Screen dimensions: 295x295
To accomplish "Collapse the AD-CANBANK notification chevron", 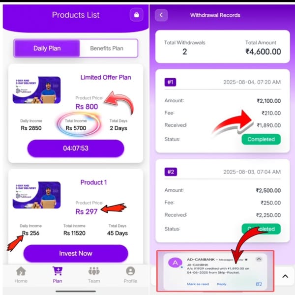I will tap(259, 259).
